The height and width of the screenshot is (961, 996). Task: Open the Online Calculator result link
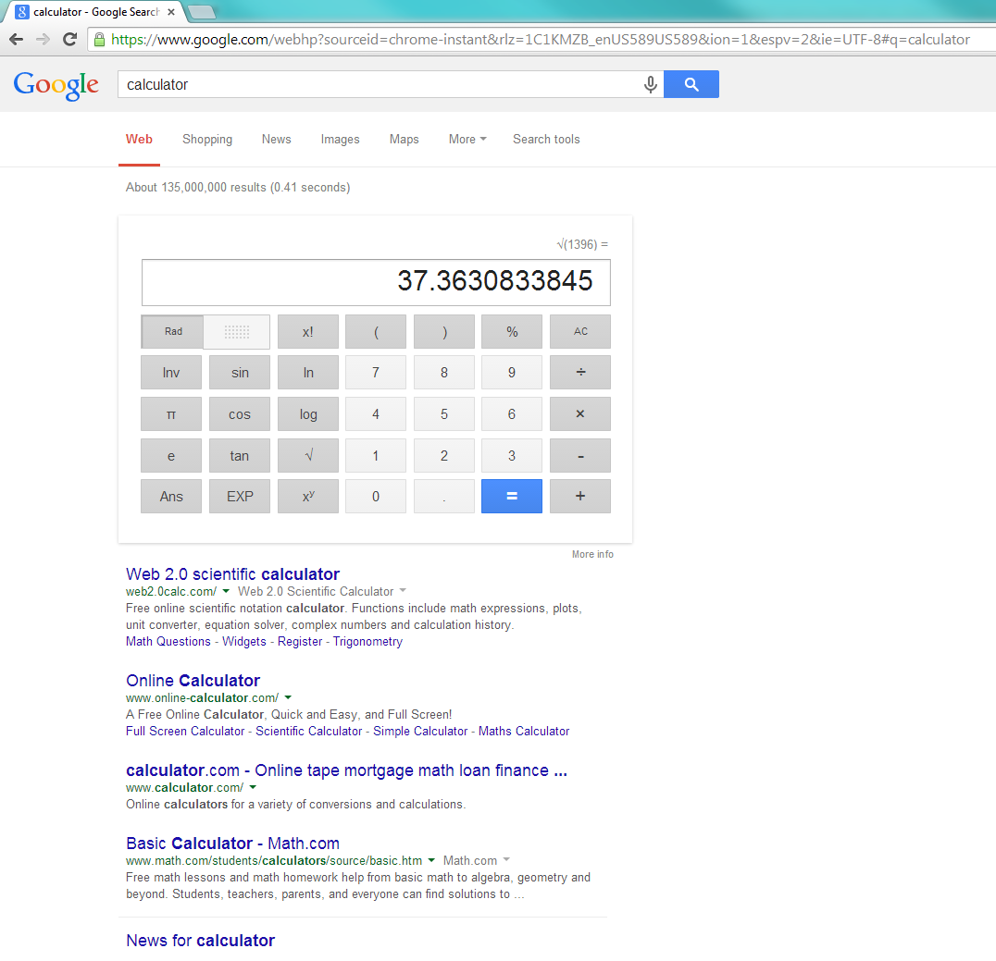[193, 681]
